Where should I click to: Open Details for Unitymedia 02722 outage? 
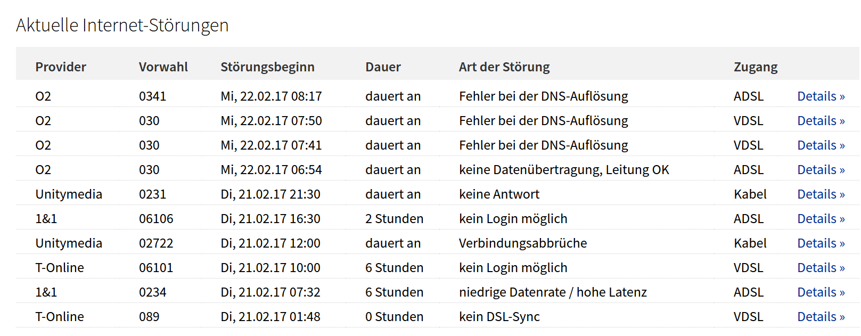[821, 243]
